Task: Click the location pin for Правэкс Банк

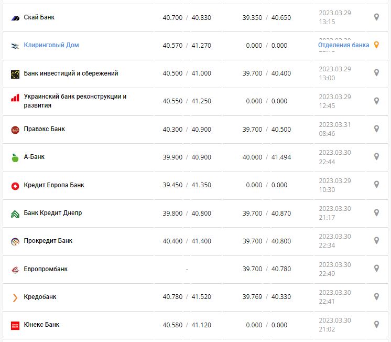Action: [x=376, y=129]
